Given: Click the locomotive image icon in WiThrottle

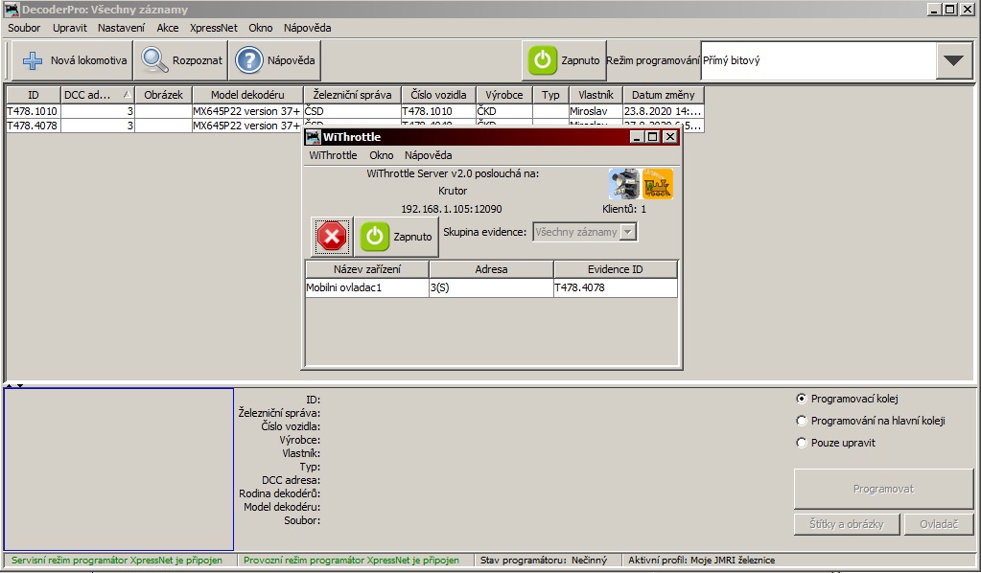Looking at the screenshot, I should 623,184.
